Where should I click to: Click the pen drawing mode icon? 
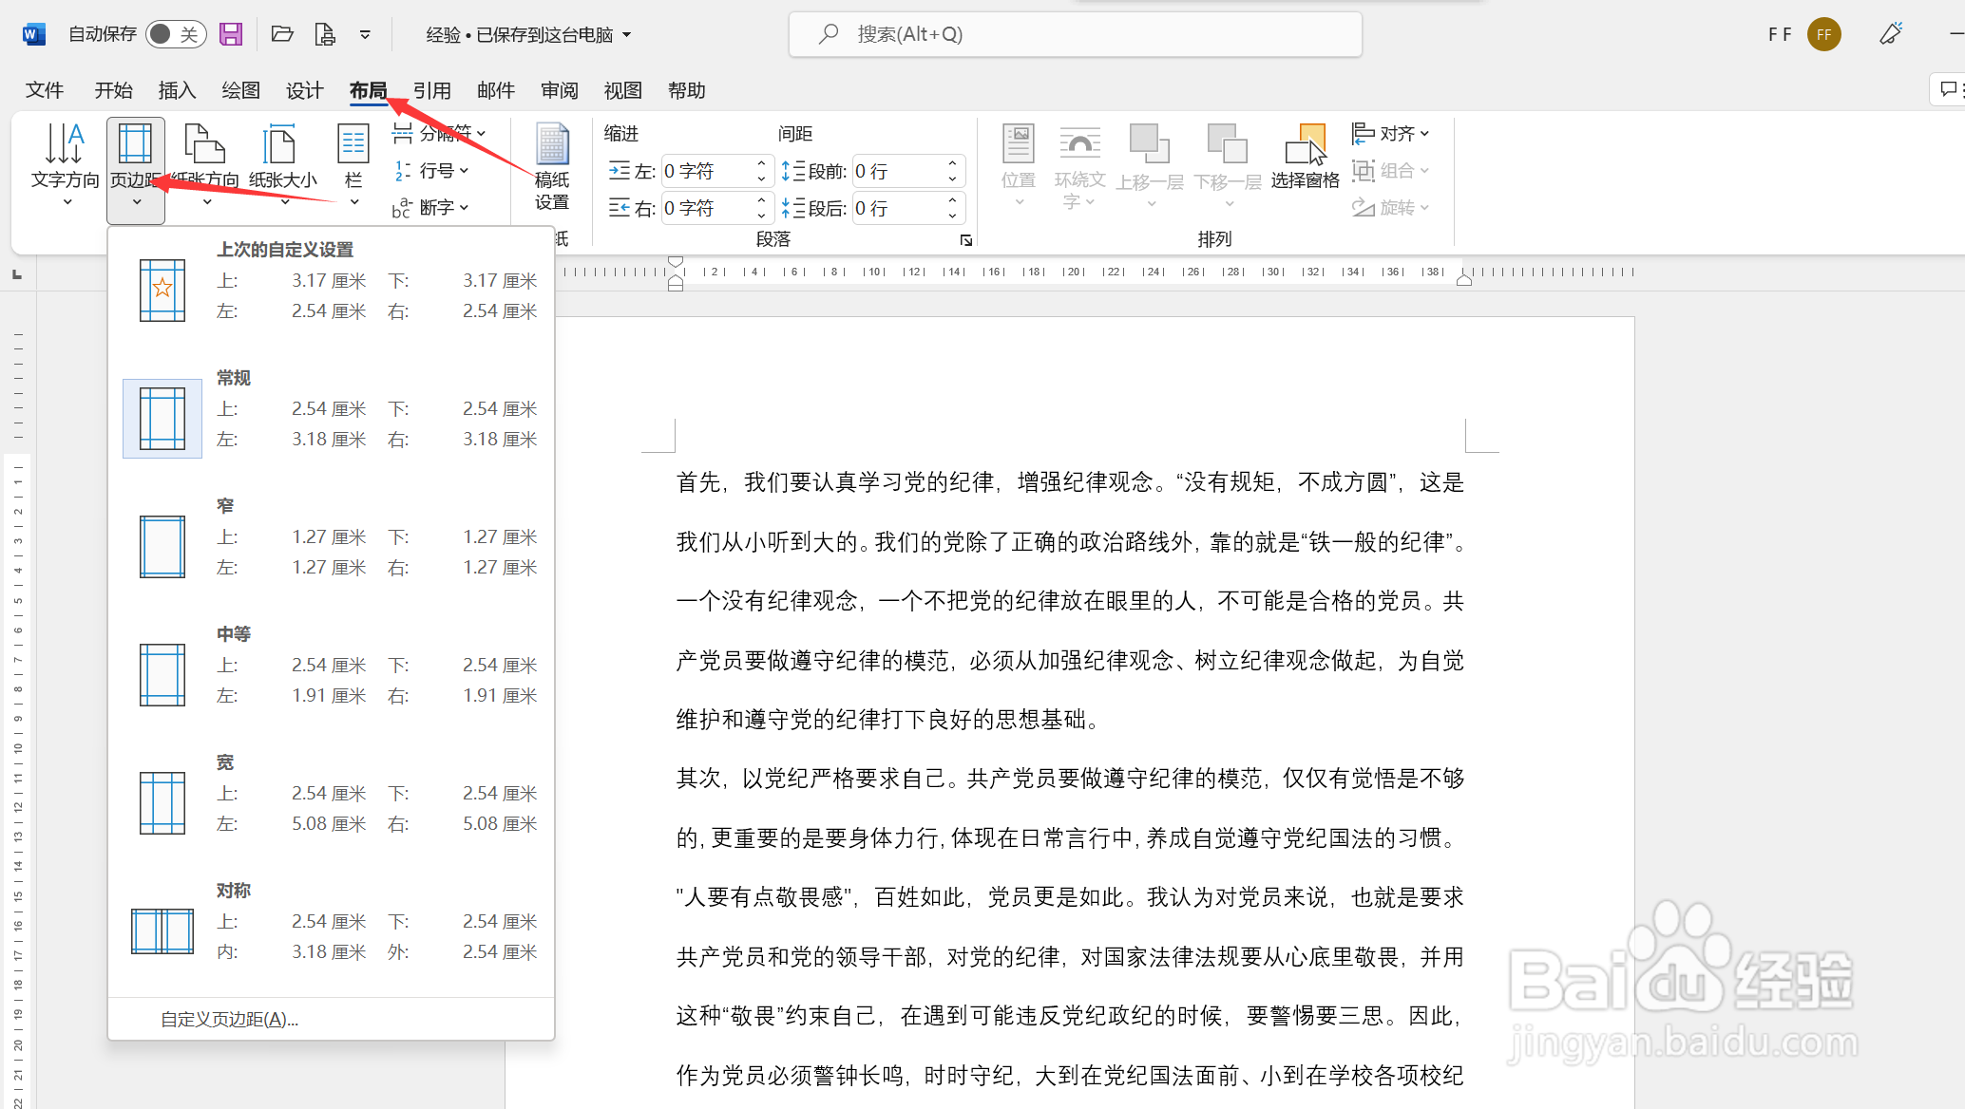pos(1891,34)
